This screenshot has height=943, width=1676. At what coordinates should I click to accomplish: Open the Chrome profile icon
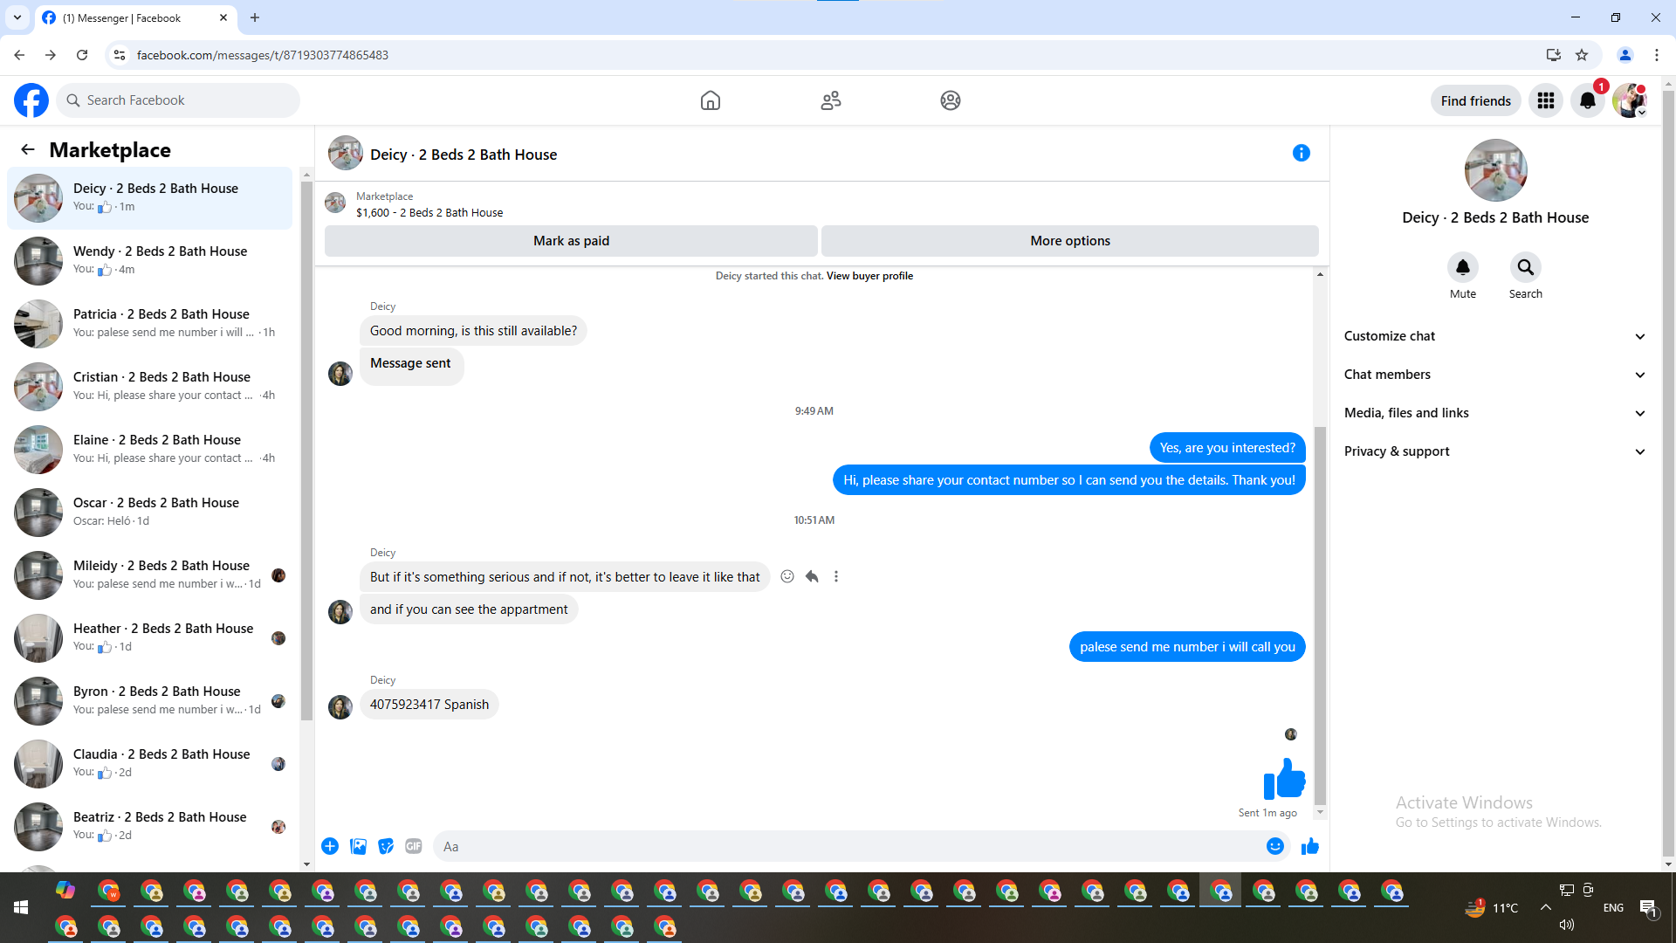point(1625,55)
